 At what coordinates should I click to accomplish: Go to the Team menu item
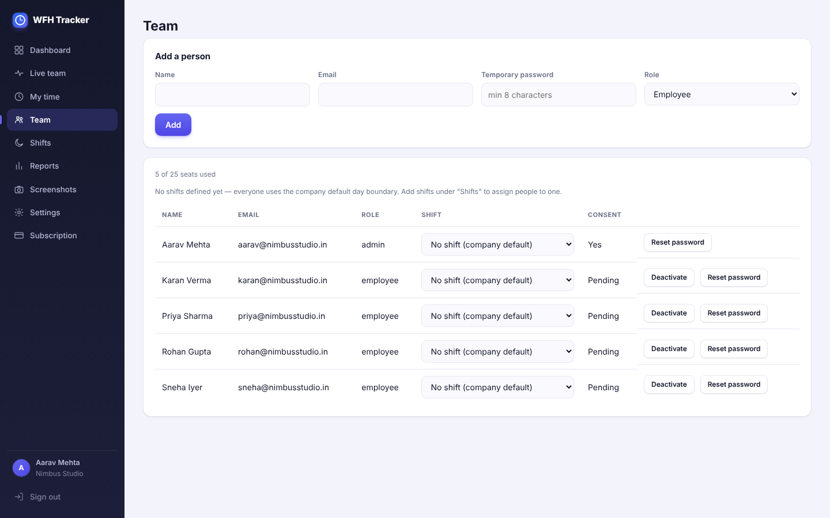(62, 120)
